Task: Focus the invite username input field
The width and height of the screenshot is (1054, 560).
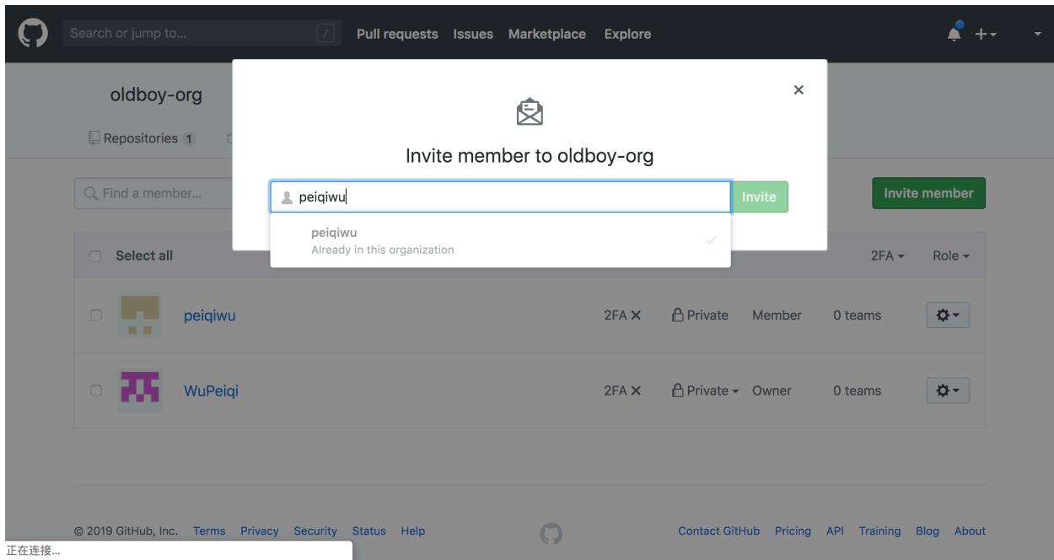Action: 500,197
